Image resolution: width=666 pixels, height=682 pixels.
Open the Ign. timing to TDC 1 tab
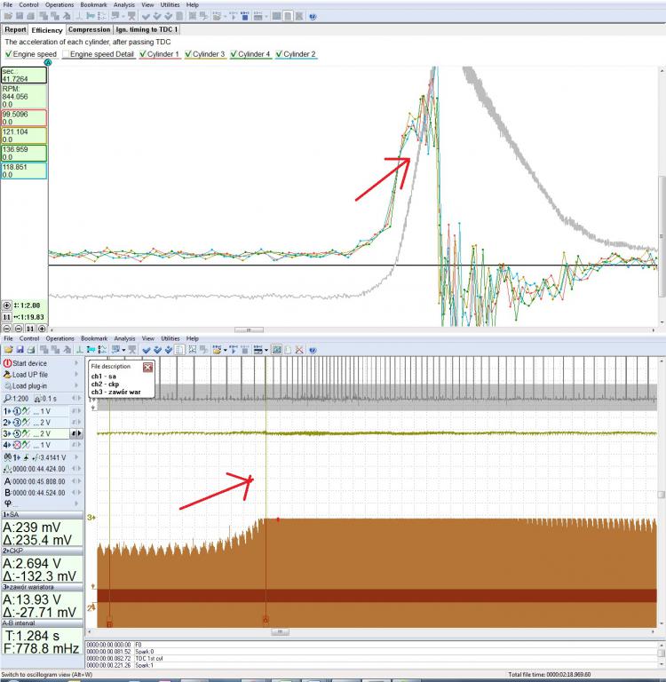pyautogui.click(x=147, y=29)
